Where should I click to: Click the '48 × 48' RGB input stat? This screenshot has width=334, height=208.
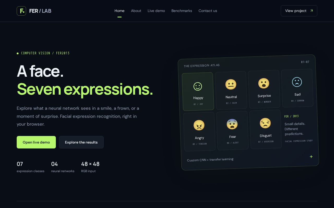(90, 164)
